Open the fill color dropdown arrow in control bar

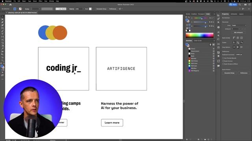[17, 9]
